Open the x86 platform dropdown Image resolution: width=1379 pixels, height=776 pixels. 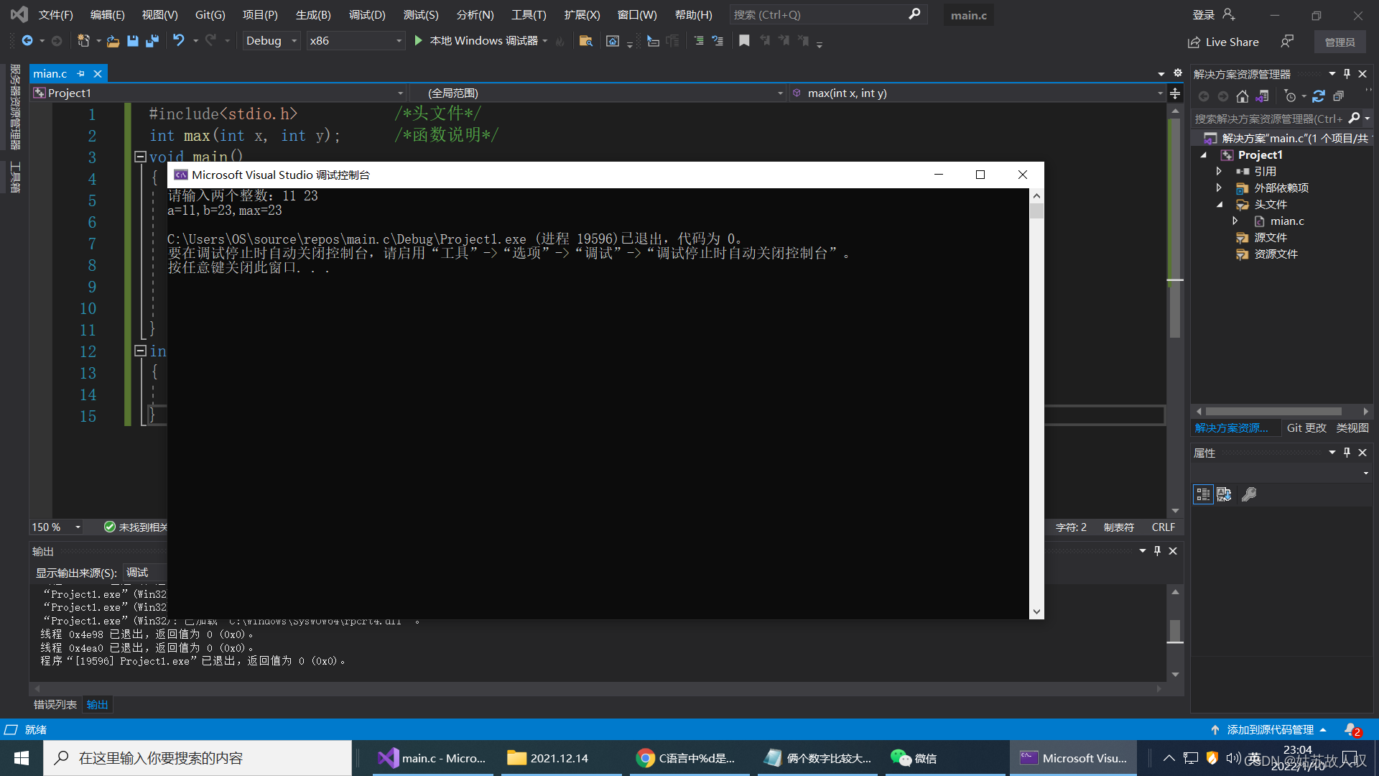coord(356,41)
